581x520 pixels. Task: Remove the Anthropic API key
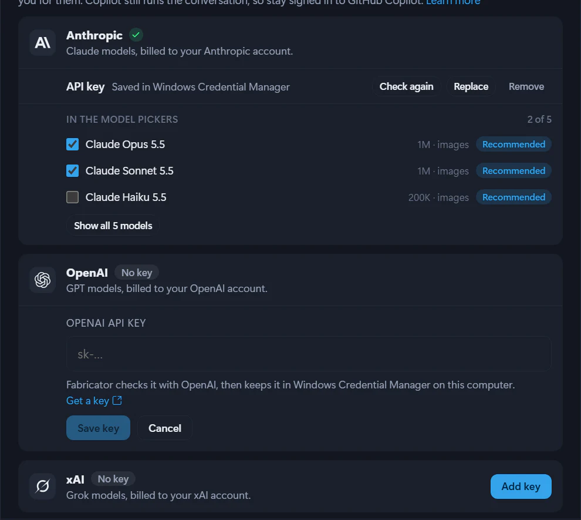(x=526, y=86)
